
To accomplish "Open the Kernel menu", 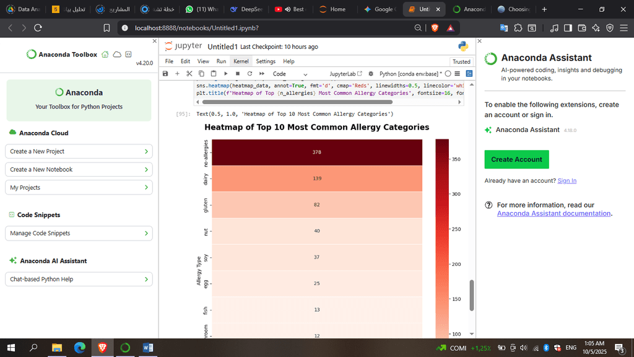I will pyautogui.click(x=241, y=61).
